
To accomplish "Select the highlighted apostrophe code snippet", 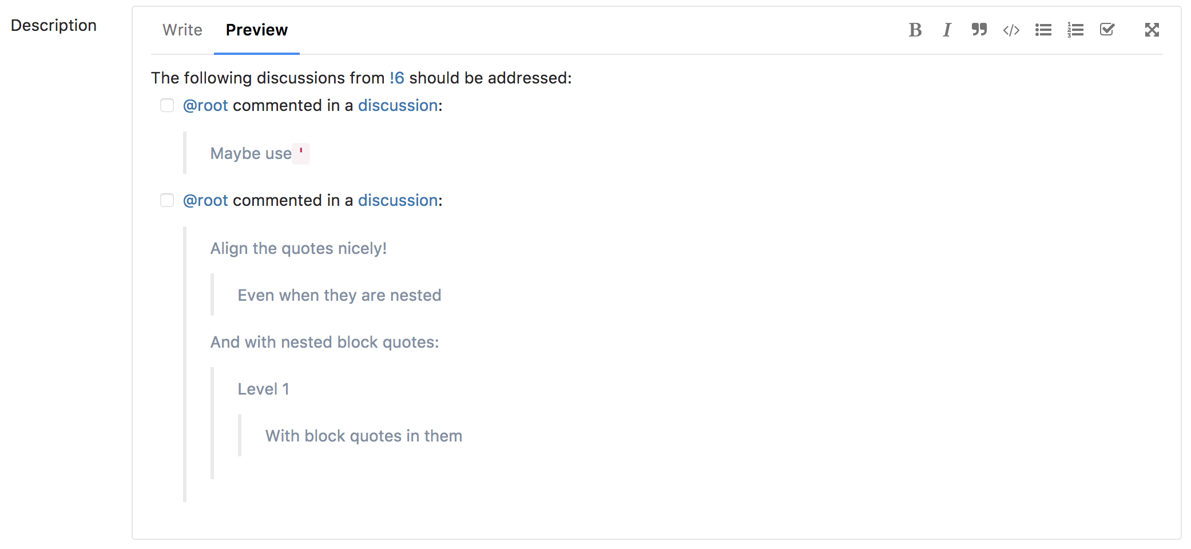I will [301, 153].
